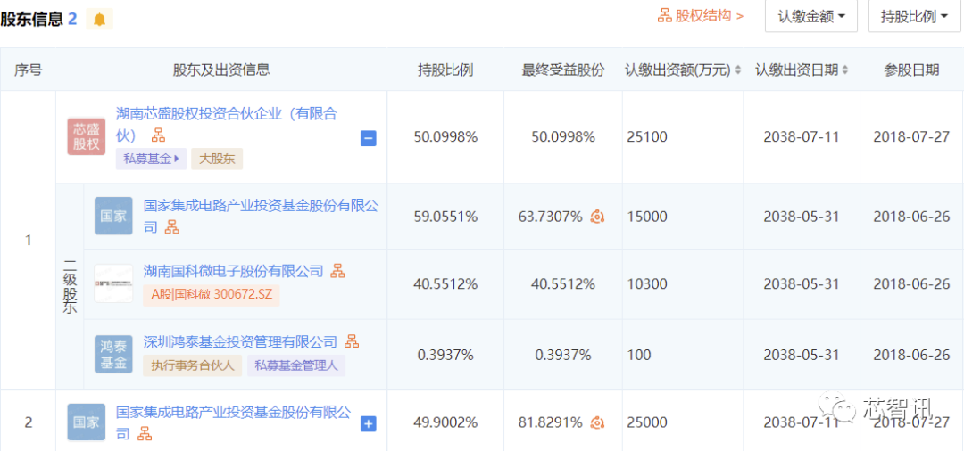Click the 湖南国科微电子 logo thumbnail
This screenshot has width=964, height=451.
pos(113,283)
